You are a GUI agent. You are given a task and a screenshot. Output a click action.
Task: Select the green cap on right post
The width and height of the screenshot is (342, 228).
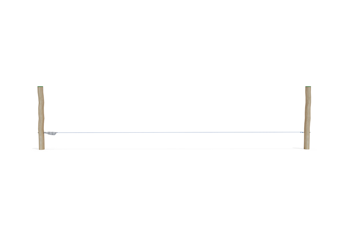[x=307, y=87]
